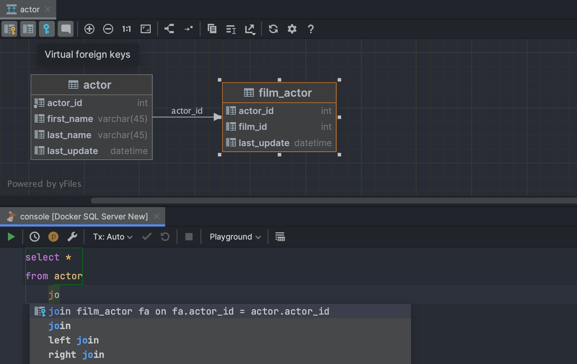Select actor_id column in actor table
Screen dimensions: 577x364
pos(92,103)
